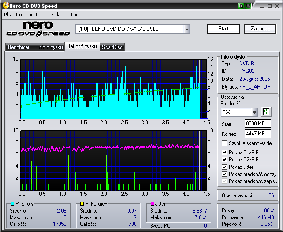Viewport: 283px width, 232px height.
Task: Click the Nero CD-DVD Speed title bar icon
Action: coord(6,5)
